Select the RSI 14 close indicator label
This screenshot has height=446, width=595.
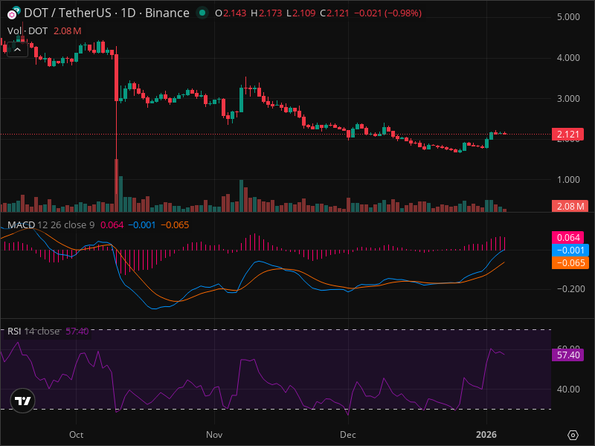coord(33,331)
